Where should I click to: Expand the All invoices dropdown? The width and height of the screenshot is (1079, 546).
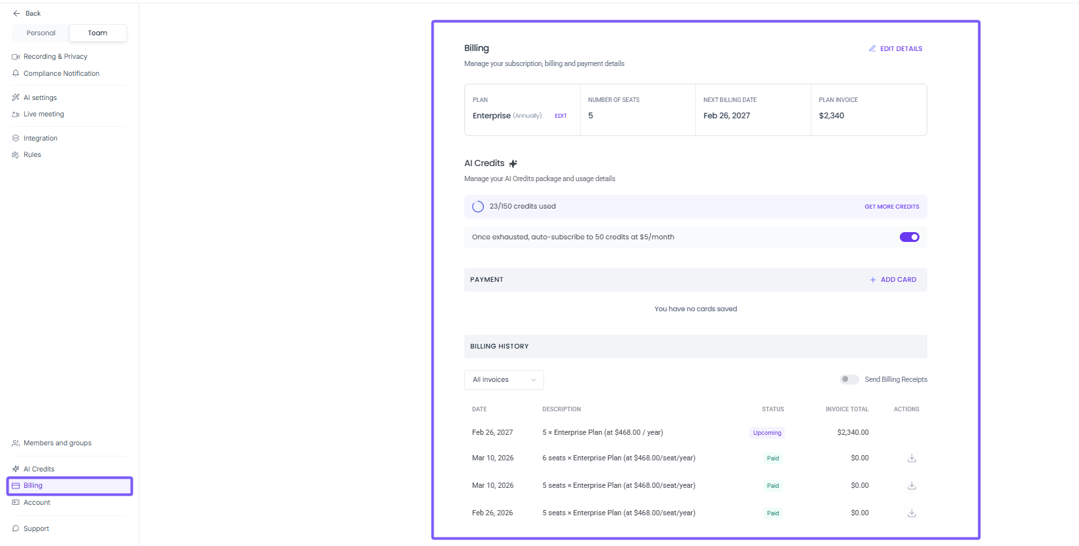504,380
